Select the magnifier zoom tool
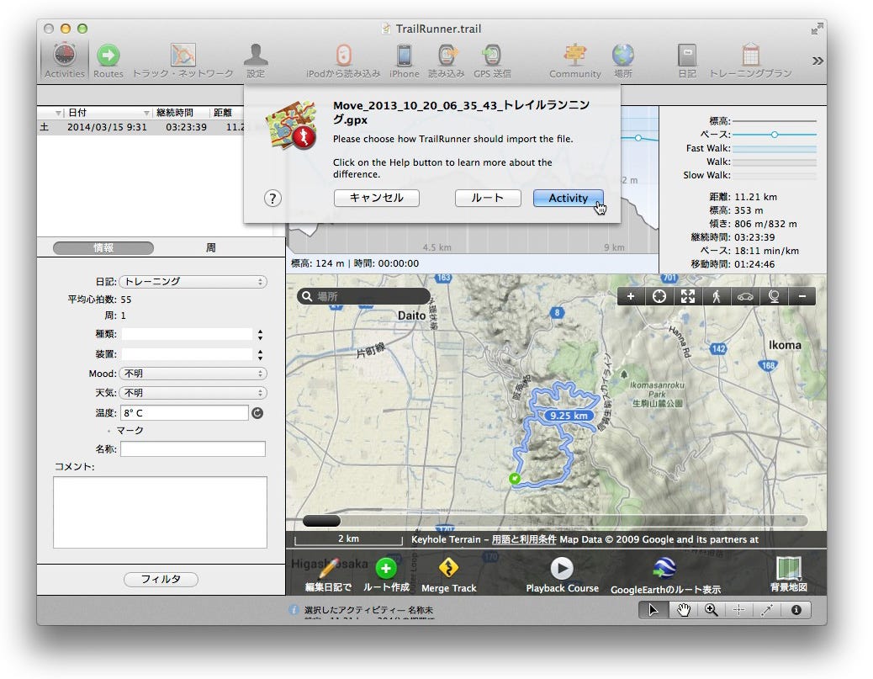 pyautogui.click(x=711, y=611)
